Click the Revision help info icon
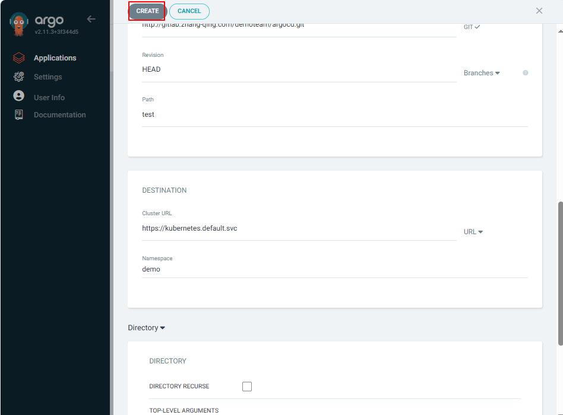The image size is (563, 415). point(526,73)
